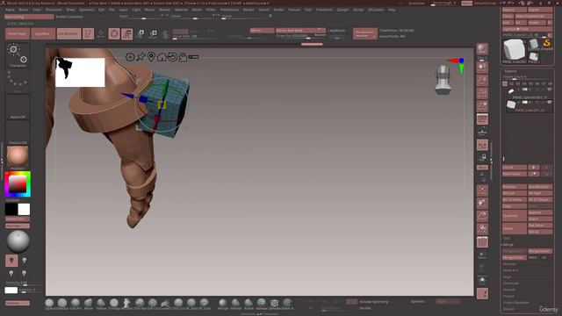Screen dimensions: 562x316
Task: Select the ZModeler brush at bottom shelf
Action: click(274, 304)
